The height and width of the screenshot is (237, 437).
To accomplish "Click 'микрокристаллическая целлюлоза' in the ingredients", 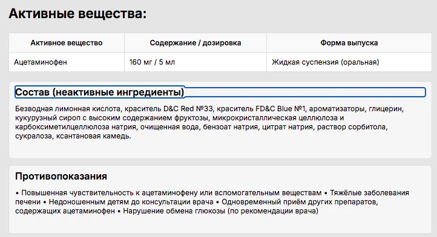I will (275, 118).
